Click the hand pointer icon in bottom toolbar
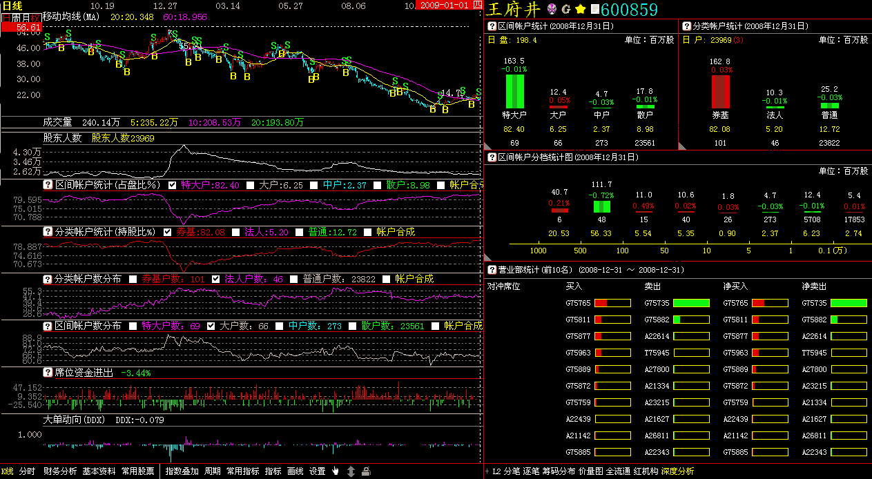Screen dimensions: 872x479 click(x=336, y=471)
